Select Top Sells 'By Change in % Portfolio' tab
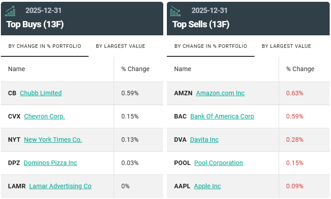This screenshot has width=331, height=199. coord(211,46)
